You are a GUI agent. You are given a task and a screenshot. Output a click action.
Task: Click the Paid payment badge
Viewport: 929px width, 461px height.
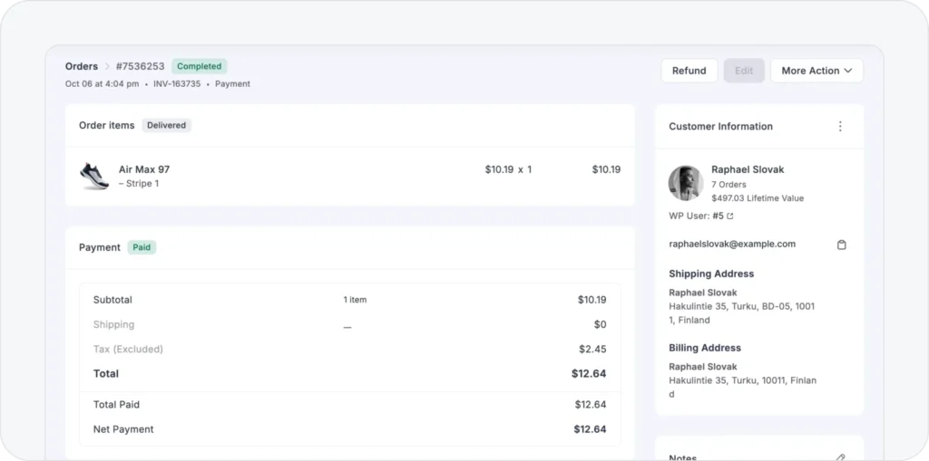(x=142, y=247)
